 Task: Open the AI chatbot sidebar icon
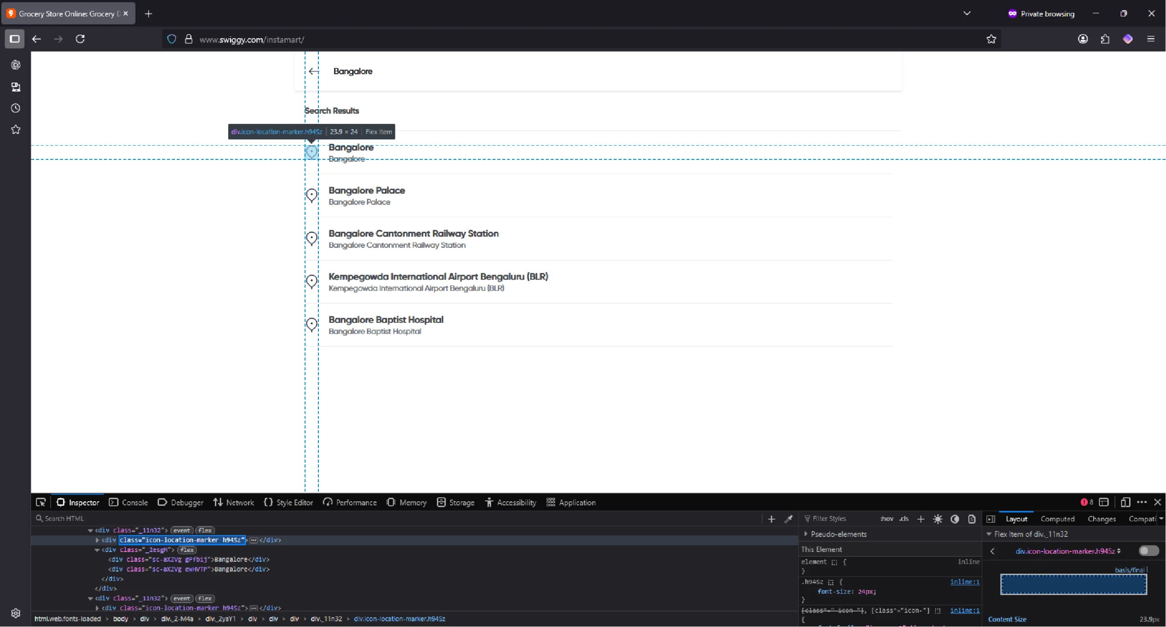point(15,65)
